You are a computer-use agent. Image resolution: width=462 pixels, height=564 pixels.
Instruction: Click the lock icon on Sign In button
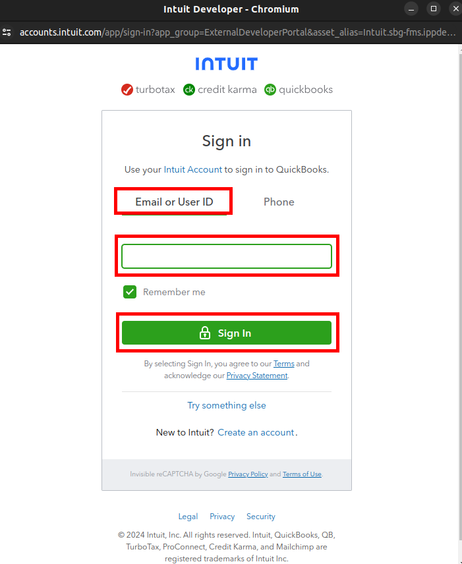pos(205,333)
